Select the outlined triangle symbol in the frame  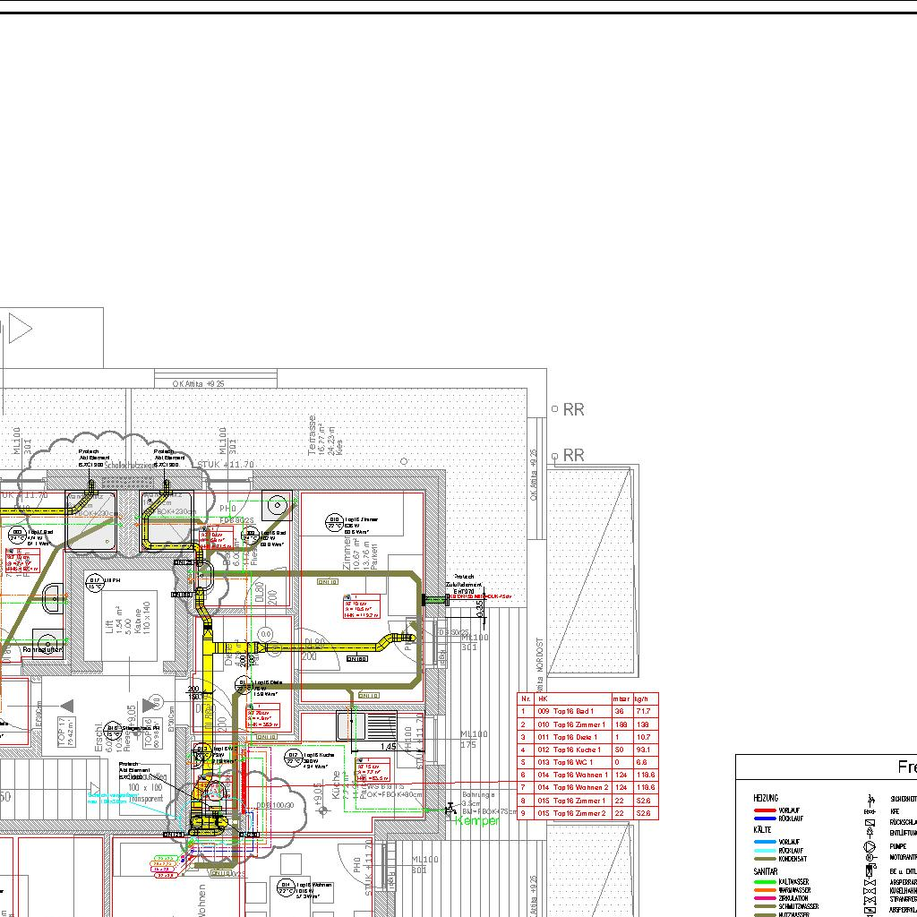[x=20, y=329]
